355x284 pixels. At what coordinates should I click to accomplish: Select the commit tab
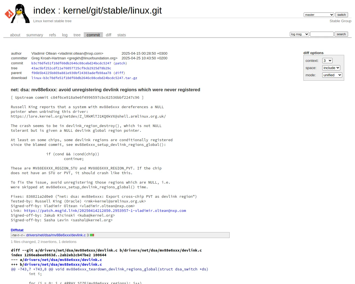click(x=93, y=35)
